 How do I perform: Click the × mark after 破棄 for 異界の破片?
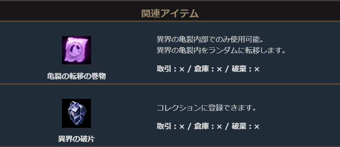tap(257, 126)
